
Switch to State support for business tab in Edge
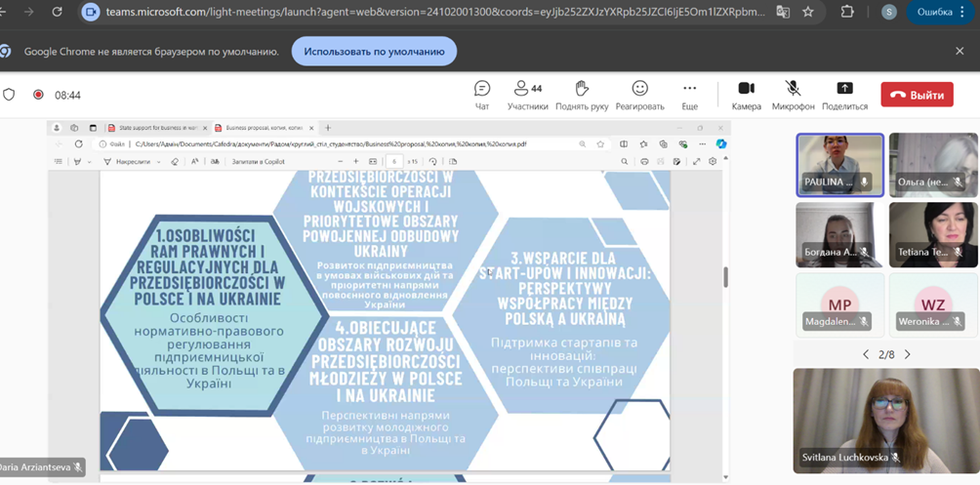[x=159, y=128]
